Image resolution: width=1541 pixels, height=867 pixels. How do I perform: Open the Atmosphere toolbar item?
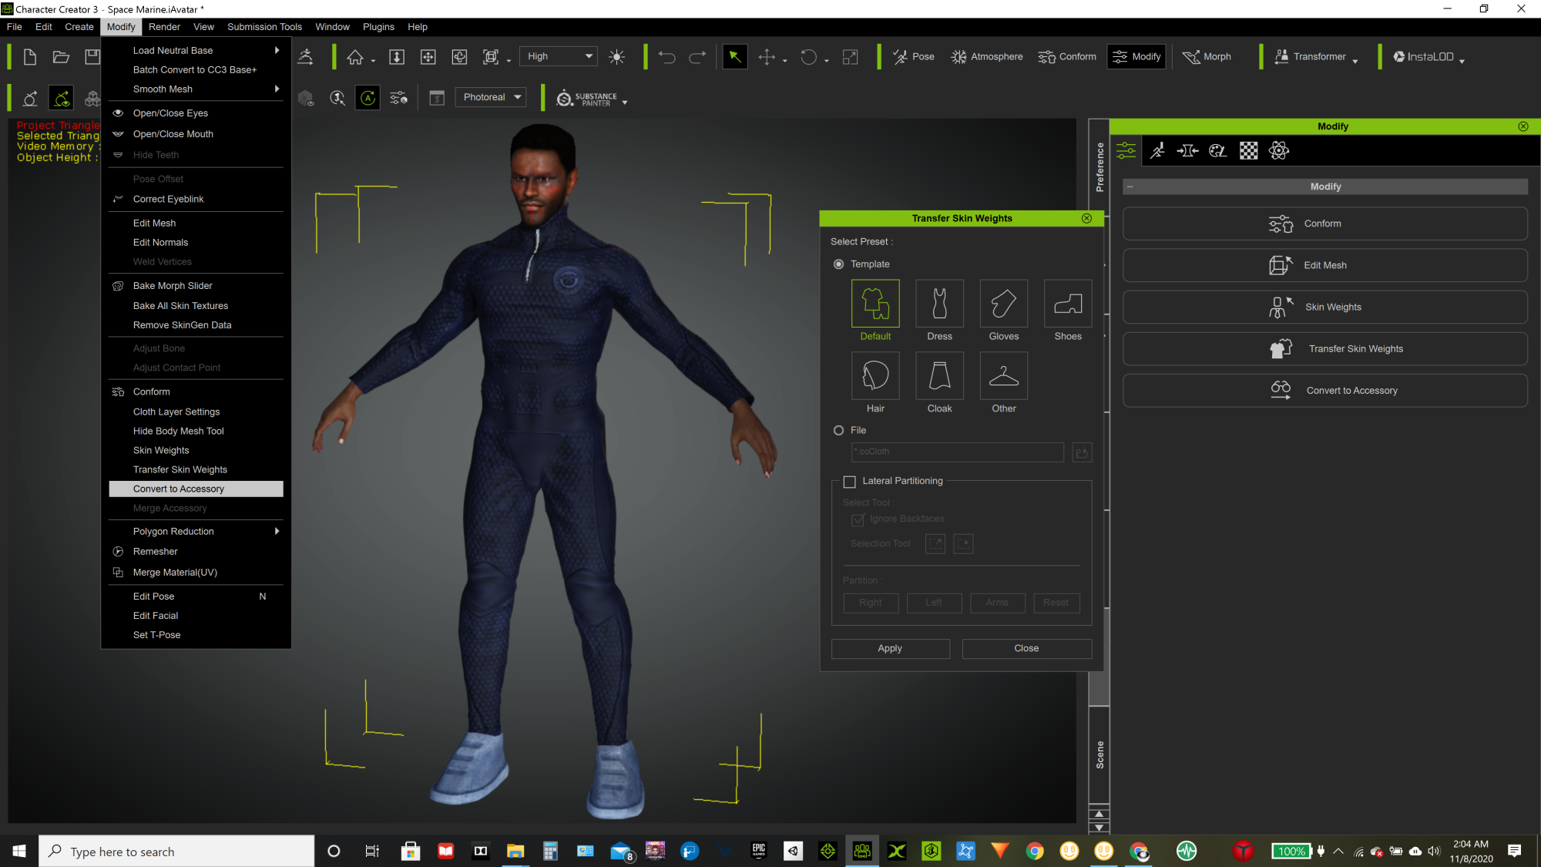987,57
